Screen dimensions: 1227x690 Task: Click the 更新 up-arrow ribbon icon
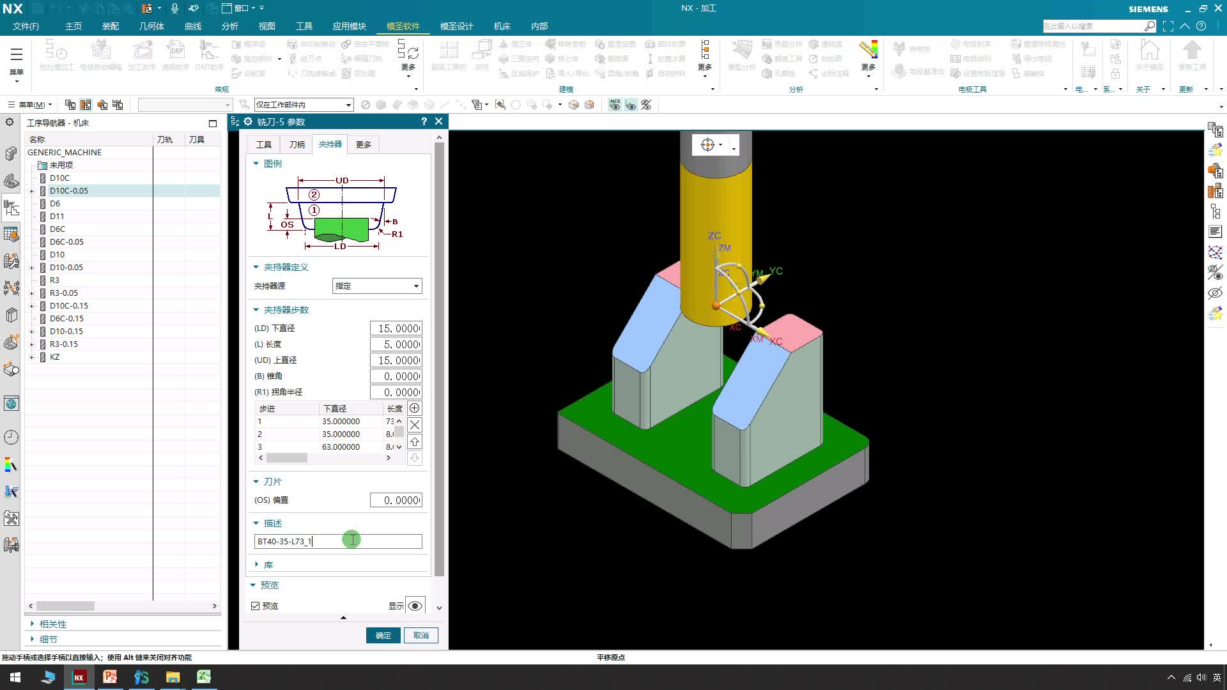pyautogui.click(x=1192, y=56)
